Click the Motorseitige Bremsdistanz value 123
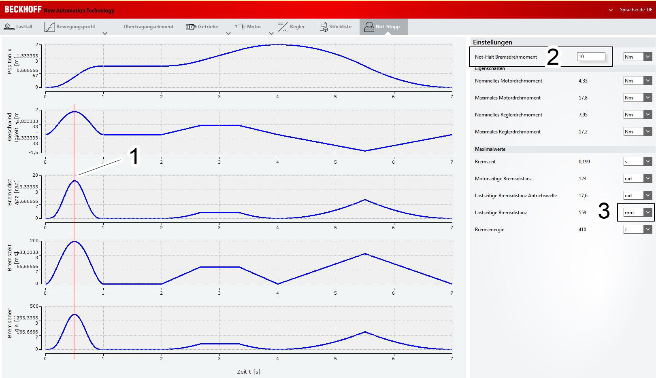 [x=583, y=179]
